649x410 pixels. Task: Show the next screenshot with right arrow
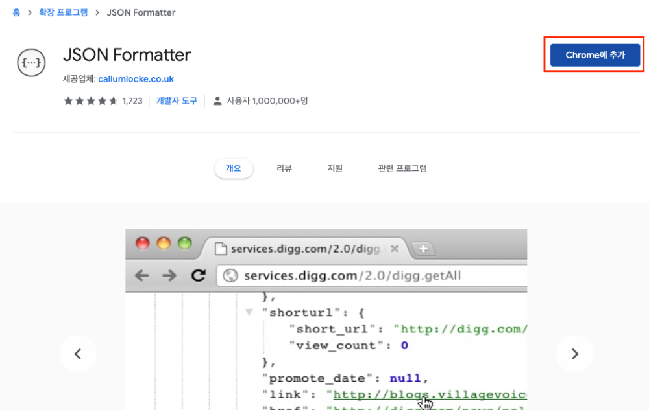[x=574, y=354]
